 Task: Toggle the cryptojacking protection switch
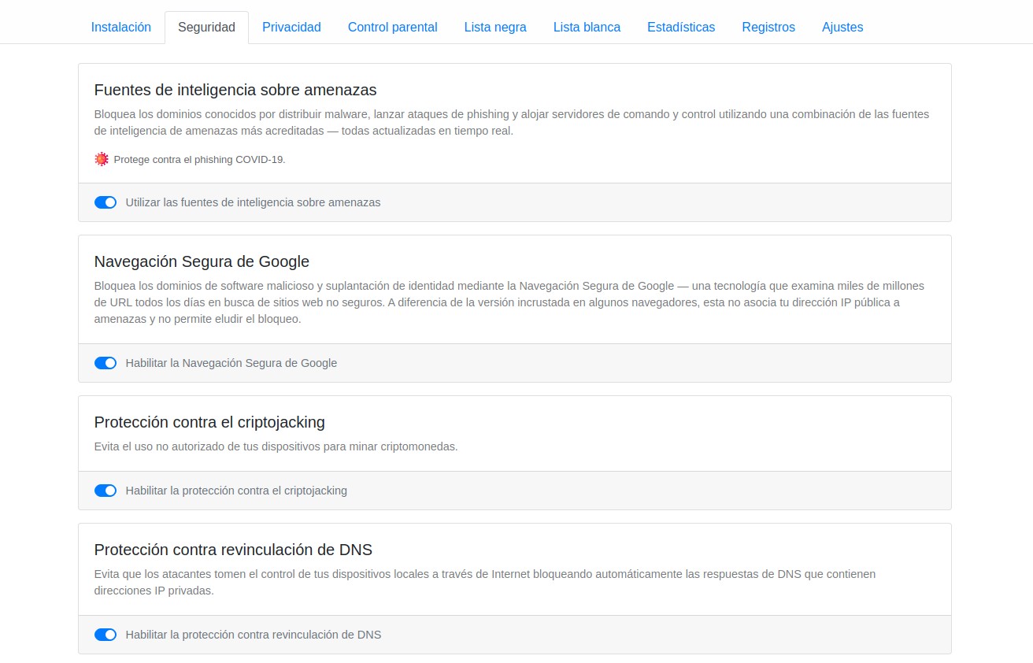[106, 491]
